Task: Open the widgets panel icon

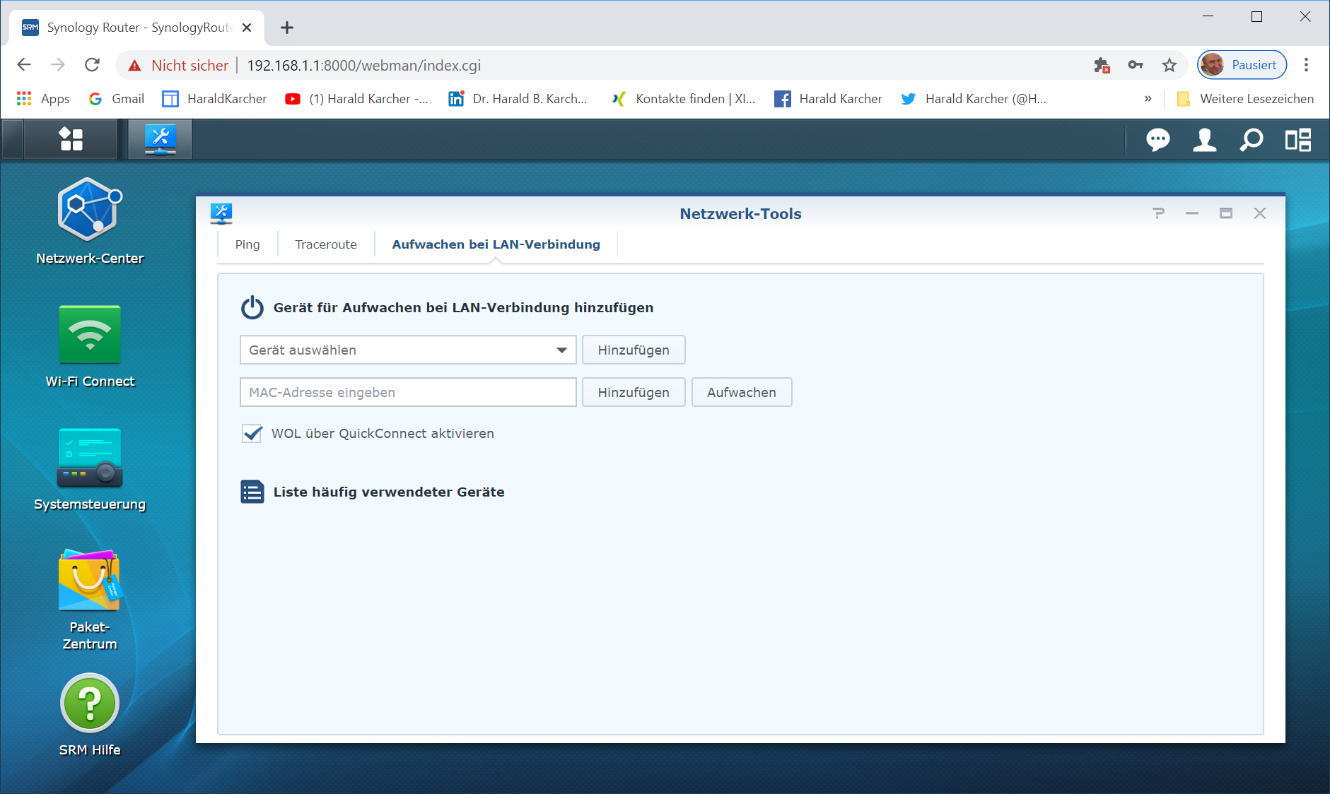Action: (x=1297, y=140)
